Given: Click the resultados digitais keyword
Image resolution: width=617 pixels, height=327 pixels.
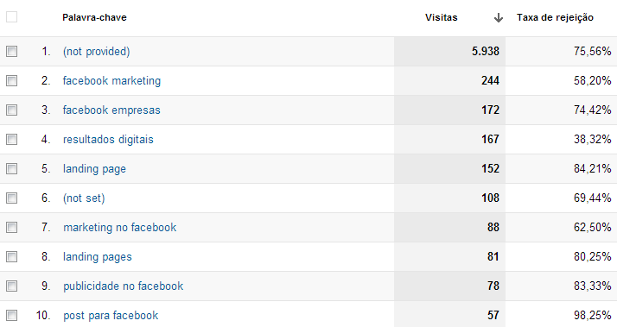Looking at the screenshot, I should (x=108, y=139).
